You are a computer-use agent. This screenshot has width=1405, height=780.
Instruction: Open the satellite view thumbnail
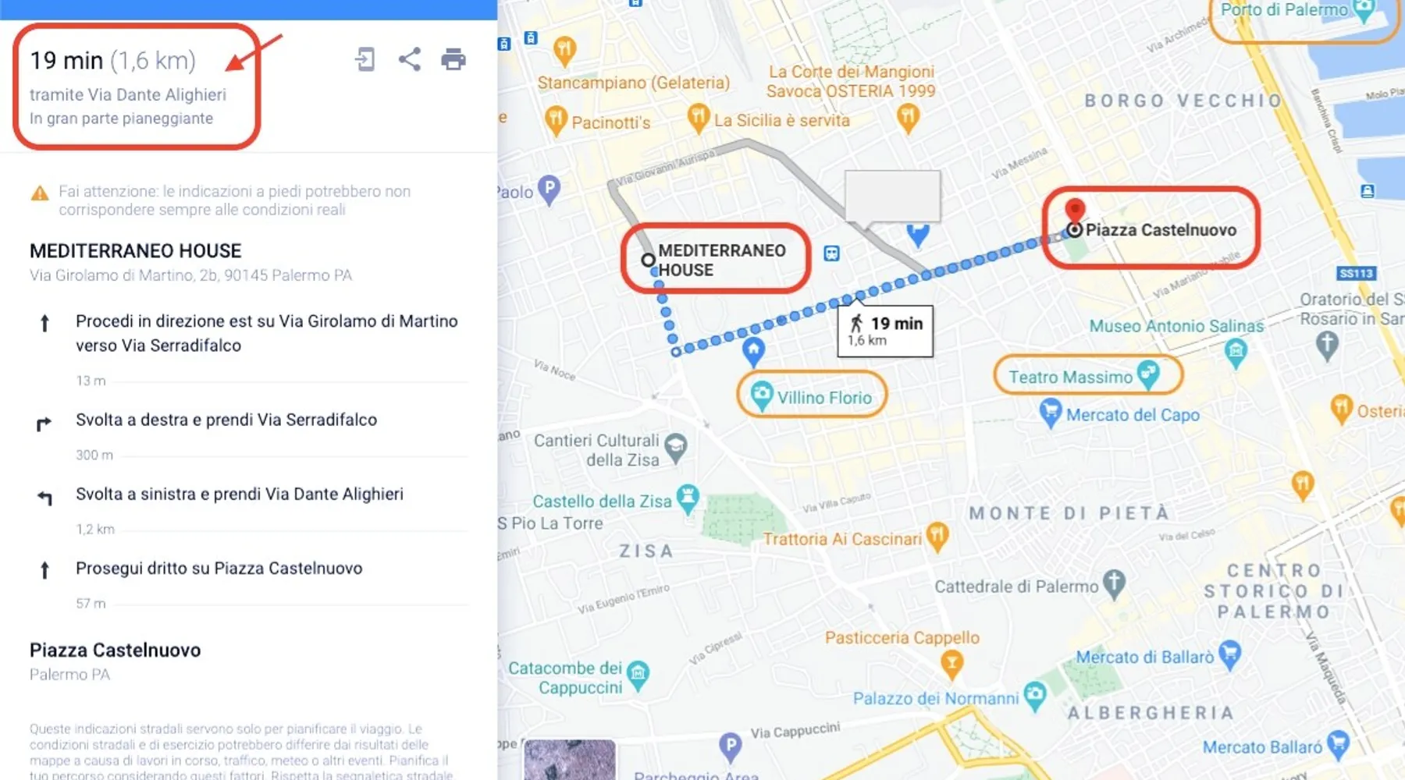570,760
